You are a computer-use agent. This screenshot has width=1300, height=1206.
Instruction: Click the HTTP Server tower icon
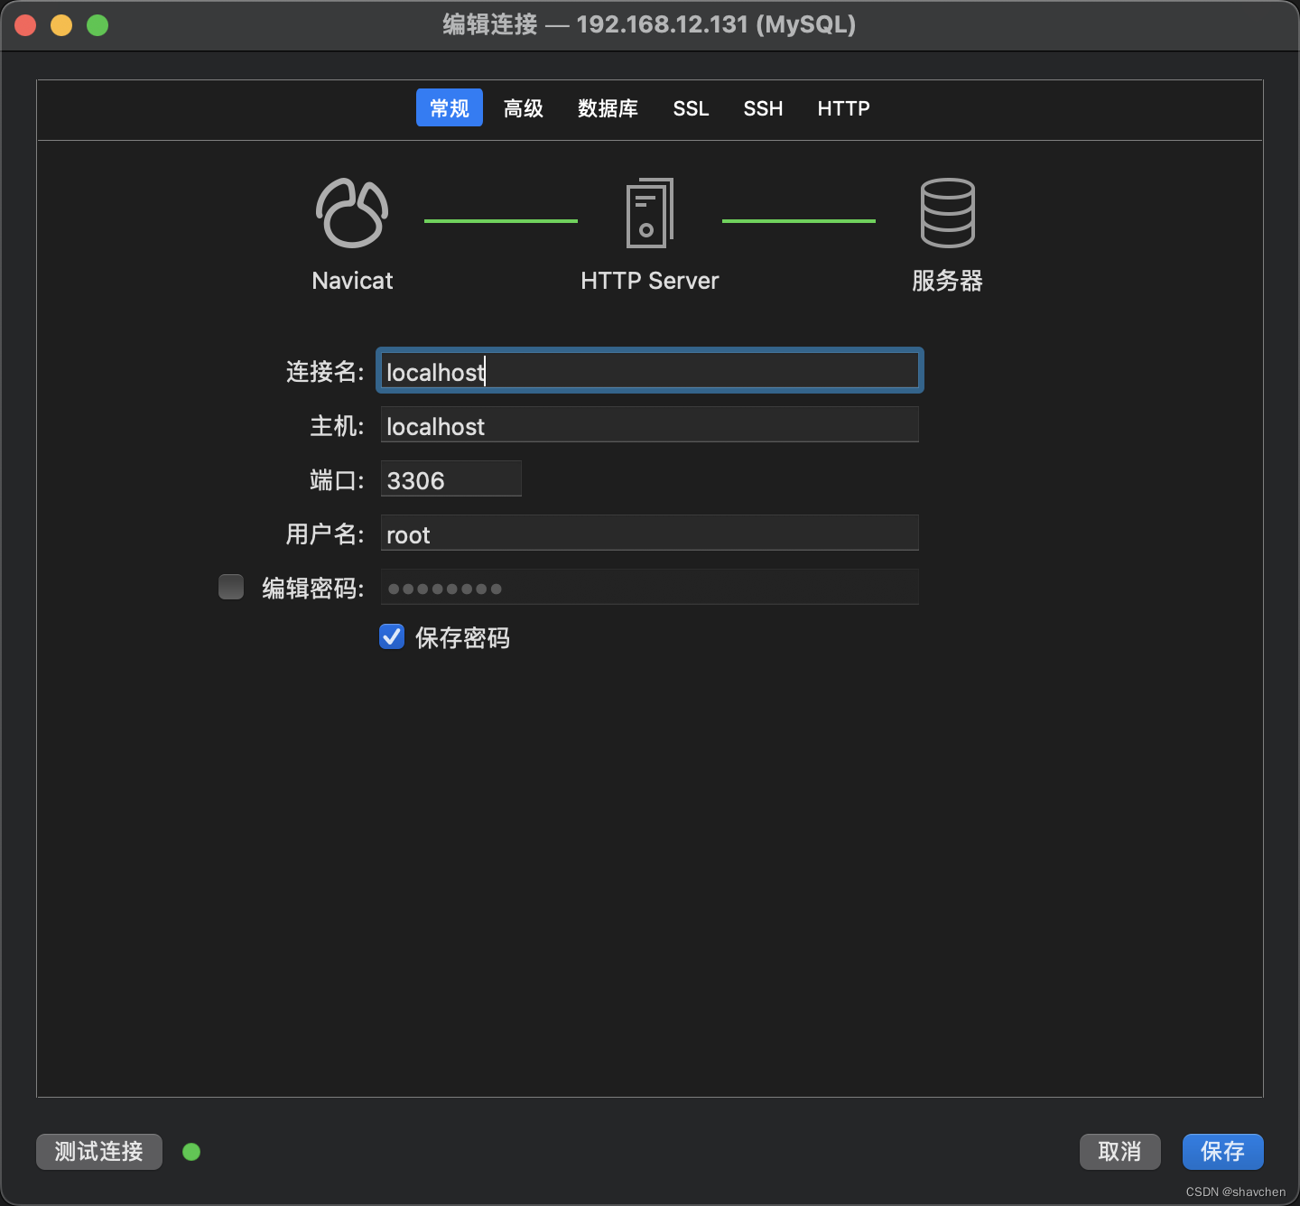point(650,213)
